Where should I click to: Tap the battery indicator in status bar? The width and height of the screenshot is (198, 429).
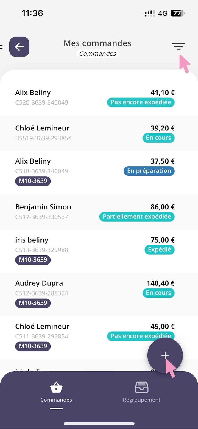click(177, 13)
